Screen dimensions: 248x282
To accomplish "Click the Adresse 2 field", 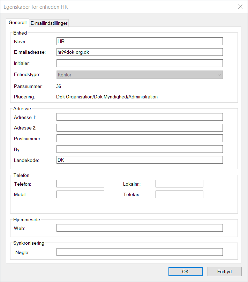I will [x=139, y=128].
